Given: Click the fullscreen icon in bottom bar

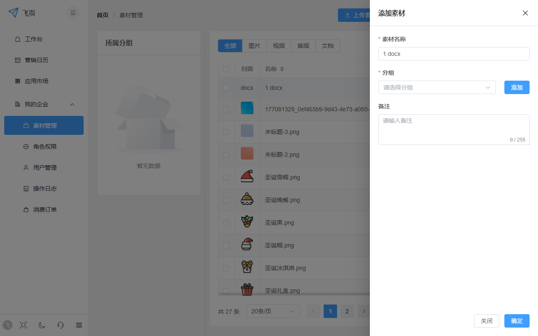Looking at the screenshot, I should pos(24,325).
